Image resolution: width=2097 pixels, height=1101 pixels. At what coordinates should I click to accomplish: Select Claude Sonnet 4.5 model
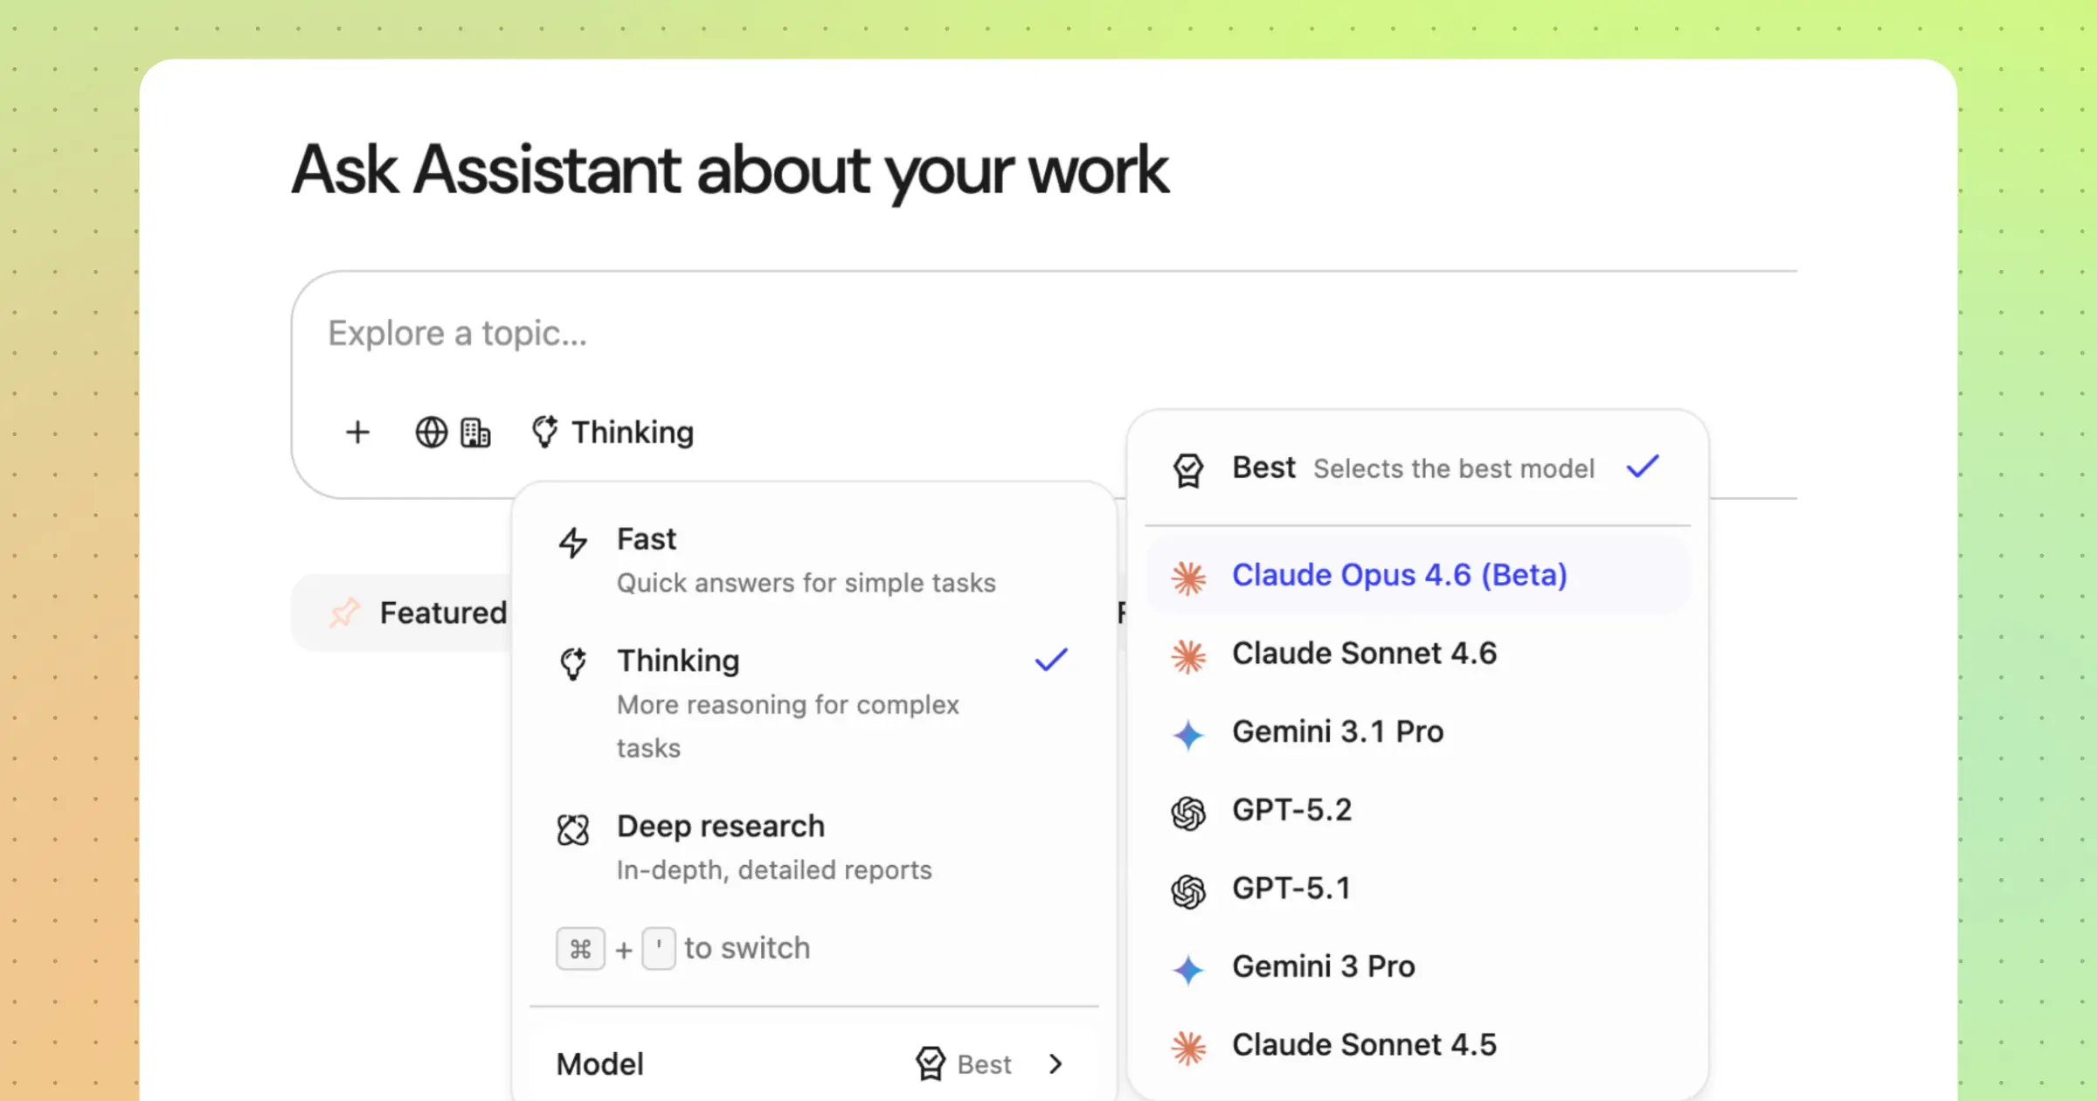[1363, 1044]
